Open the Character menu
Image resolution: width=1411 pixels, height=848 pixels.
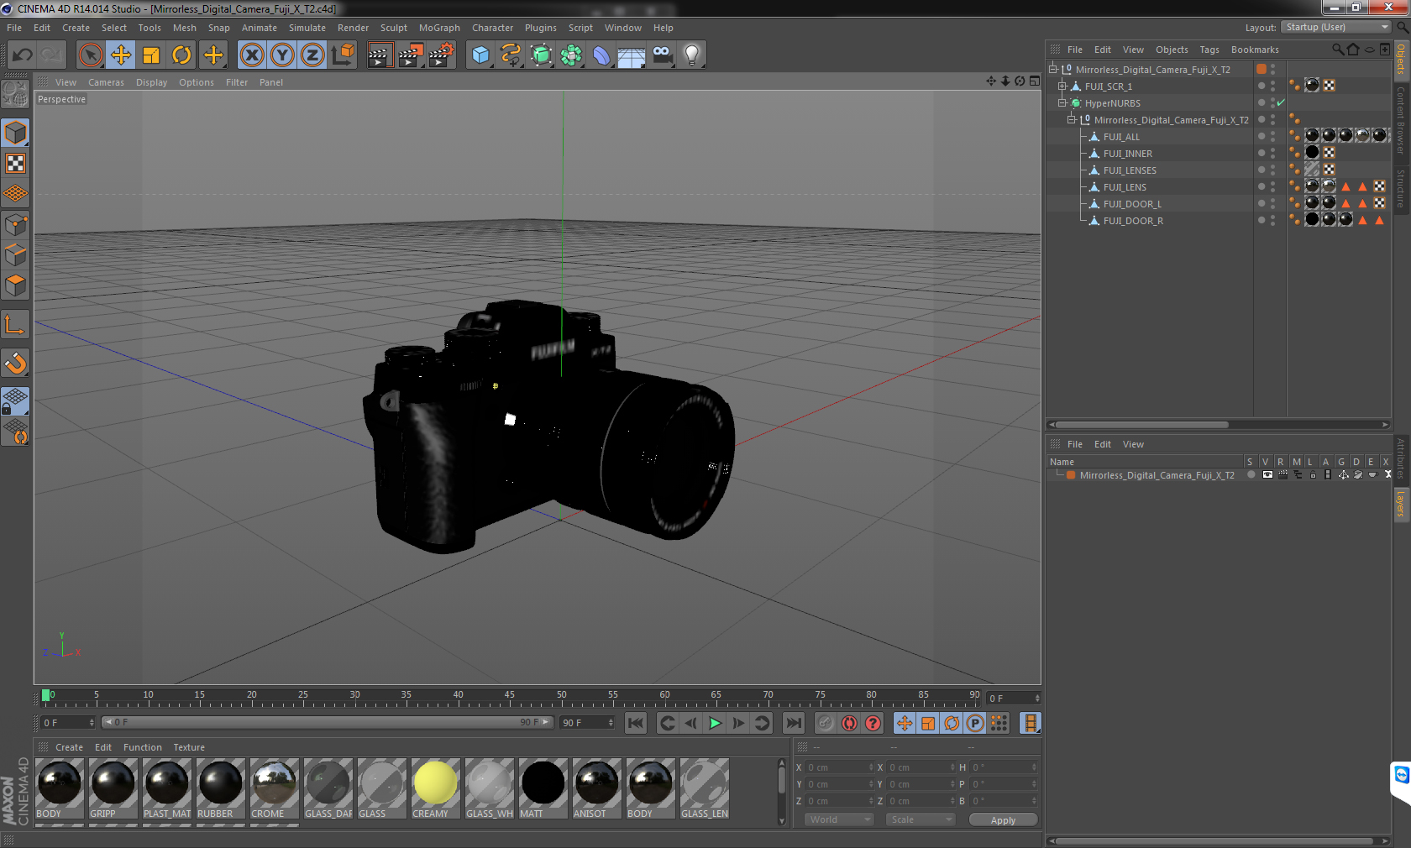coord(492,28)
